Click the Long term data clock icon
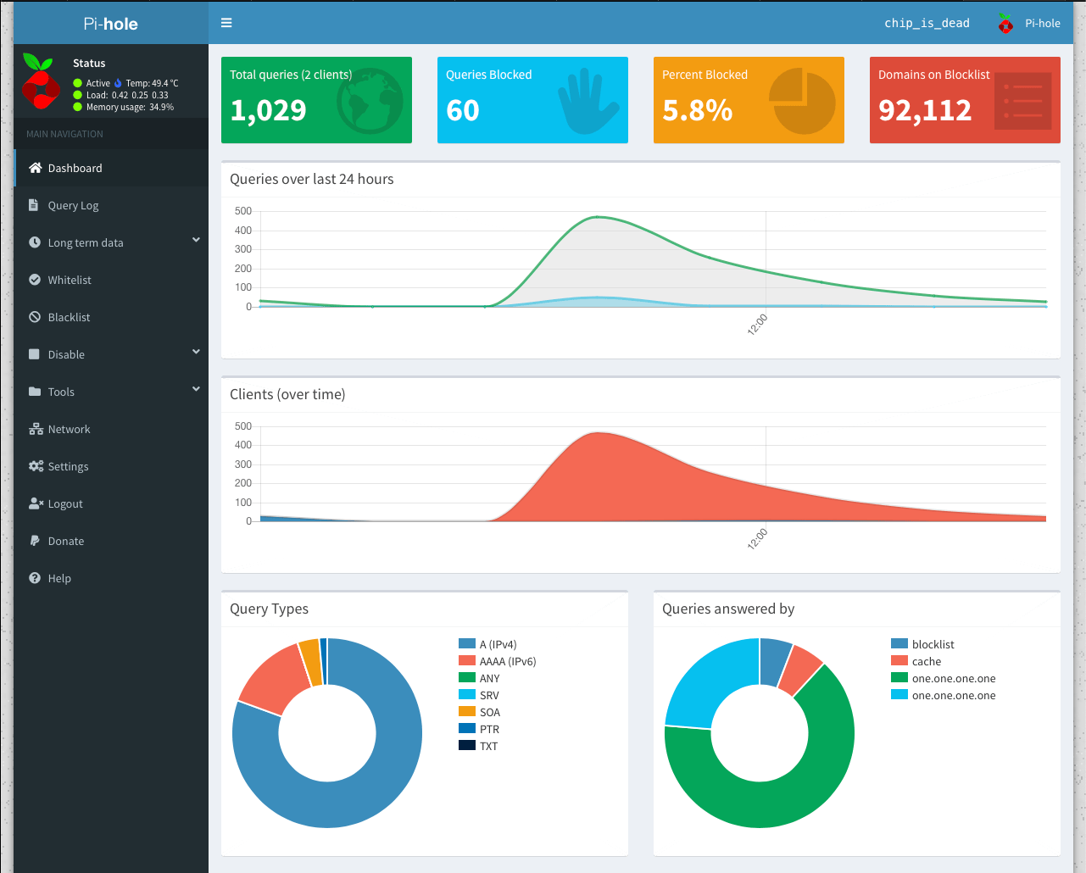1086x873 pixels. point(35,242)
